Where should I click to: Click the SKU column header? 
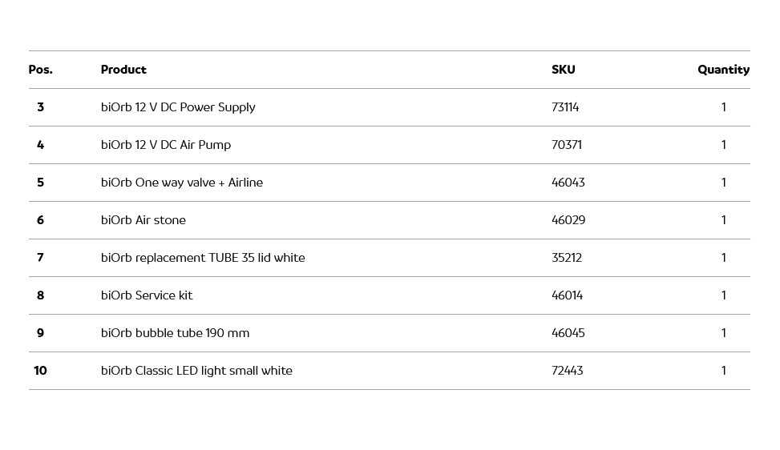tap(563, 70)
